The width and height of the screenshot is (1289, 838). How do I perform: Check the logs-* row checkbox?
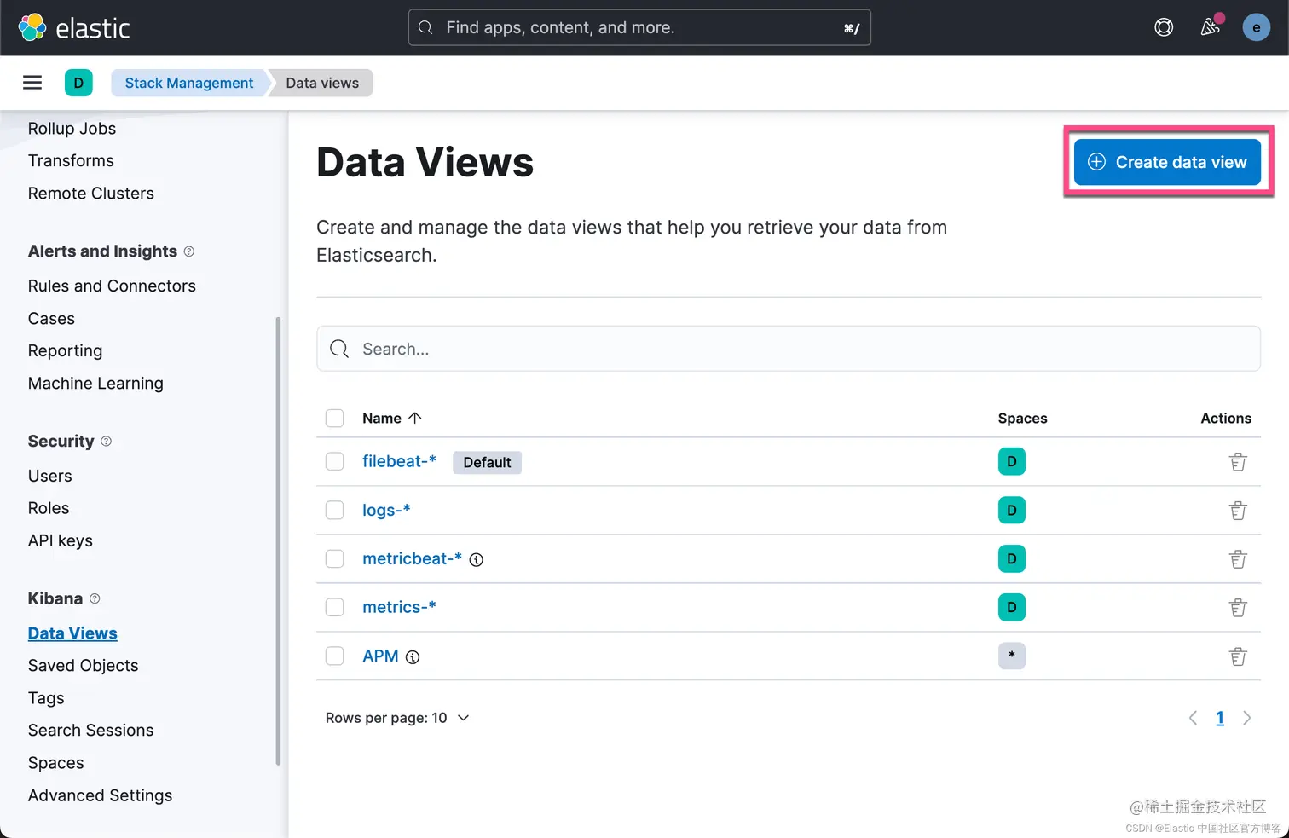coord(335,510)
